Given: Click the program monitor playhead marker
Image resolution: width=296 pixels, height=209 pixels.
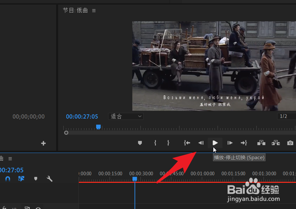Looking at the screenshot, I should (x=98, y=127).
